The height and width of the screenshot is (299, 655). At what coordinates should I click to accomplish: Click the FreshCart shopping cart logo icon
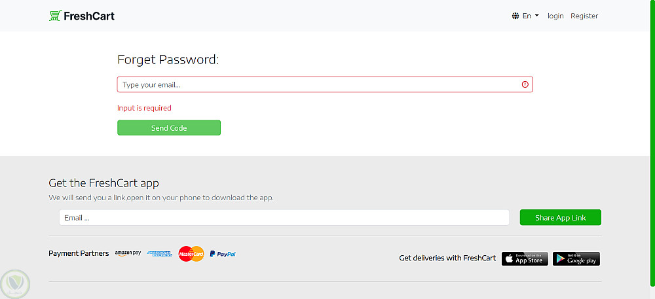pos(55,16)
